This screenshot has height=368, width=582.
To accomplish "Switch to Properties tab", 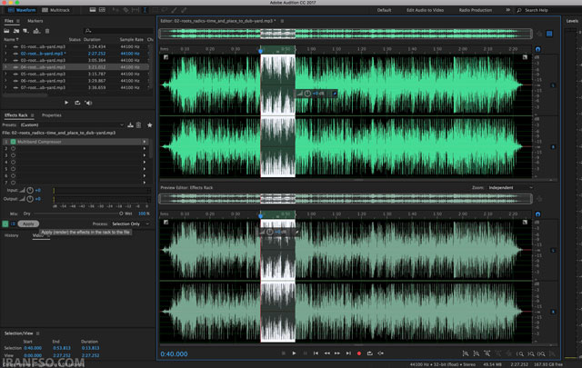I will click(x=52, y=115).
